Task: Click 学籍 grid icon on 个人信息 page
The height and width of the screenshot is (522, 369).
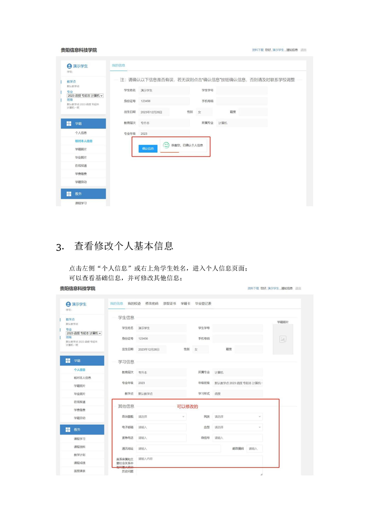Action: (68, 360)
